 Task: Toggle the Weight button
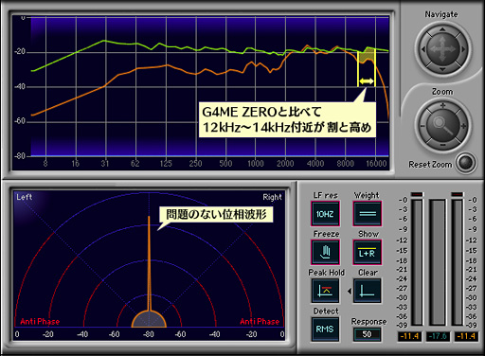coord(368,214)
